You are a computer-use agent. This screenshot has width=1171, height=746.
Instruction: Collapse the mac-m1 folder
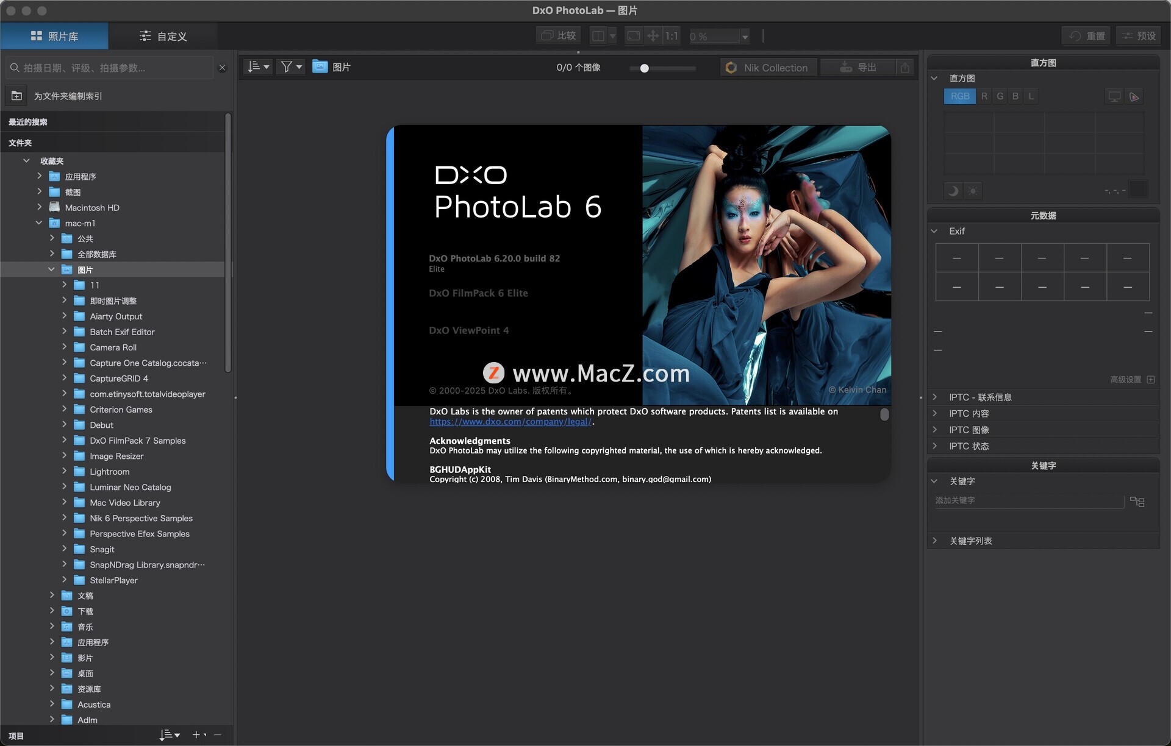pyautogui.click(x=39, y=222)
